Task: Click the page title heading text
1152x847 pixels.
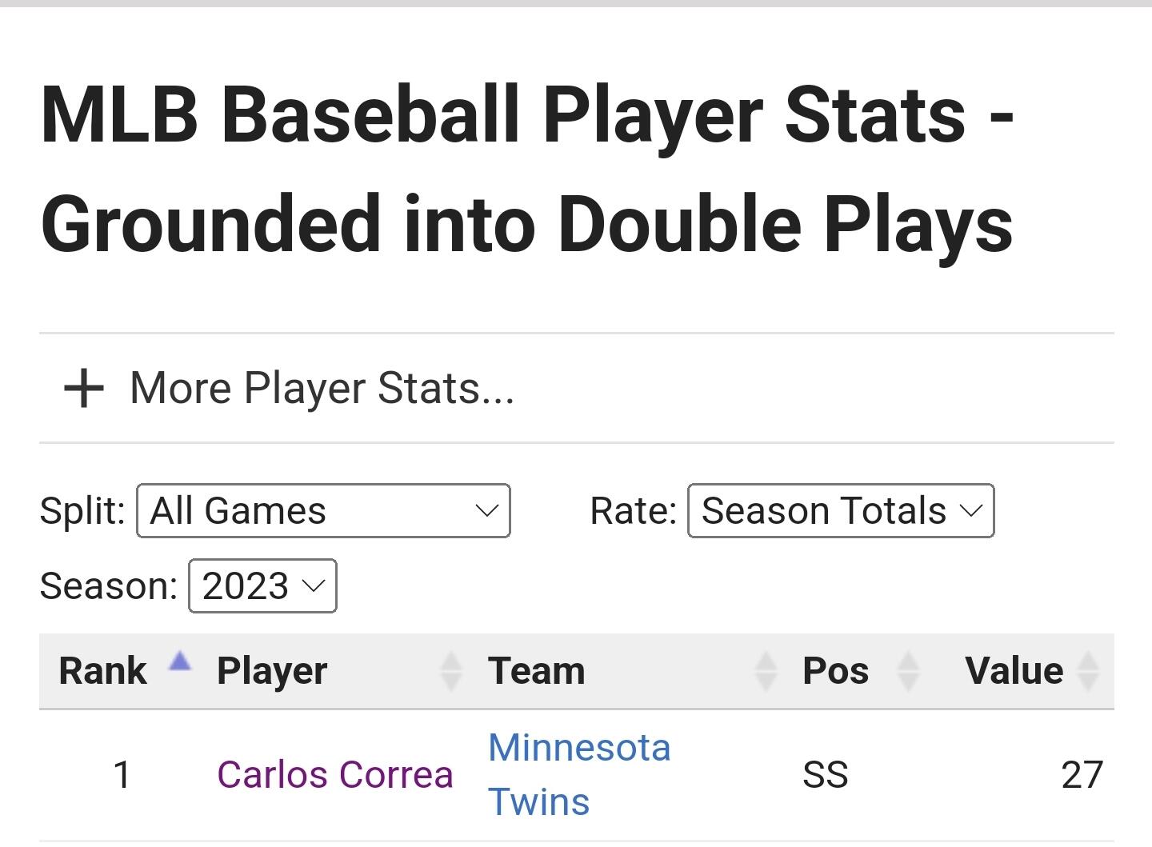Action: 527,170
